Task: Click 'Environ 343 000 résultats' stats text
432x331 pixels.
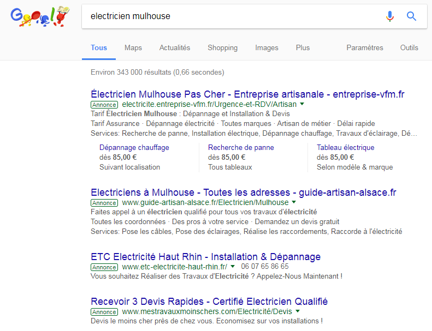Action: 157,72
